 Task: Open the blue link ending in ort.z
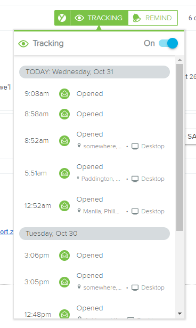pyautogui.click(x=7, y=232)
